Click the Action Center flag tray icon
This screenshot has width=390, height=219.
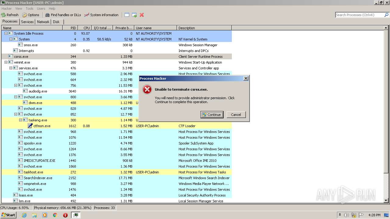(x=361, y=215)
